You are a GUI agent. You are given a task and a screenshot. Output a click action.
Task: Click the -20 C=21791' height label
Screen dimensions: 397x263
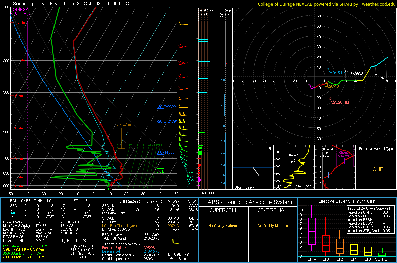click(x=167, y=121)
